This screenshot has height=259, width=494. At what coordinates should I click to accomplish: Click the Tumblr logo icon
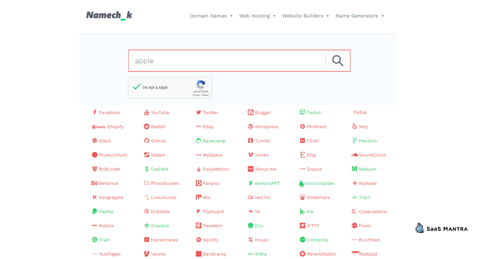click(x=250, y=141)
